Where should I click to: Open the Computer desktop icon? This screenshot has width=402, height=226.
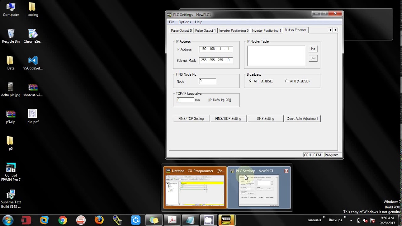(x=11, y=9)
